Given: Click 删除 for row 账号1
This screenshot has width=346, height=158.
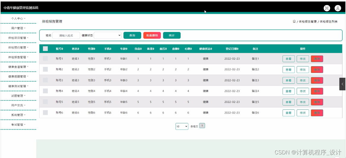Looking at the screenshot, I should [x=317, y=59].
